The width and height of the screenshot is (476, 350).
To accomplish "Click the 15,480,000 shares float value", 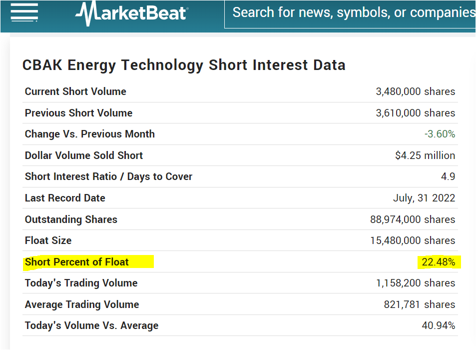I will click(x=413, y=240).
